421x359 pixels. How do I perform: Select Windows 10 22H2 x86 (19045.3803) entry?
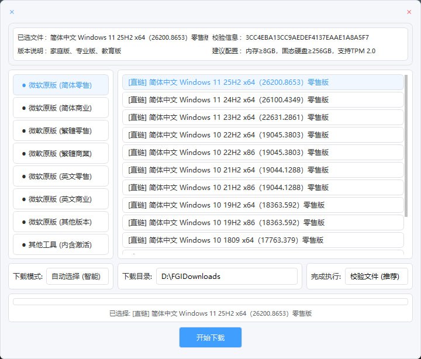coord(263,153)
